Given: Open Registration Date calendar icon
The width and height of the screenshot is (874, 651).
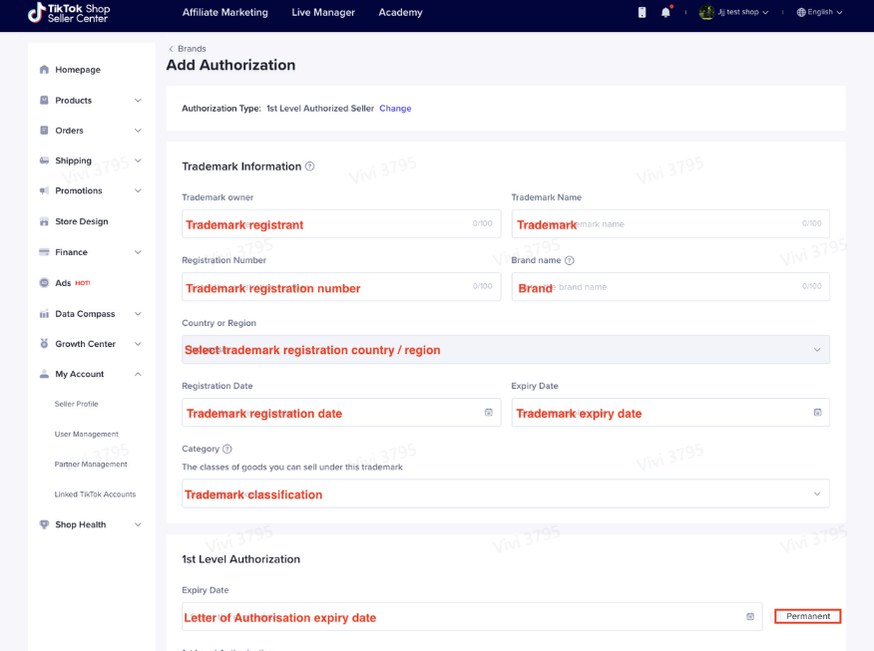Looking at the screenshot, I should pos(489,412).
